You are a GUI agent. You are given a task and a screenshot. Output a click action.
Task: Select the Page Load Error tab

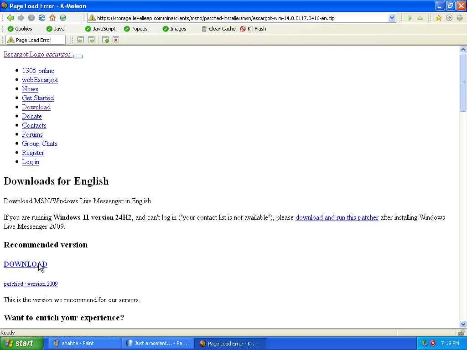[x=36, y=40]
